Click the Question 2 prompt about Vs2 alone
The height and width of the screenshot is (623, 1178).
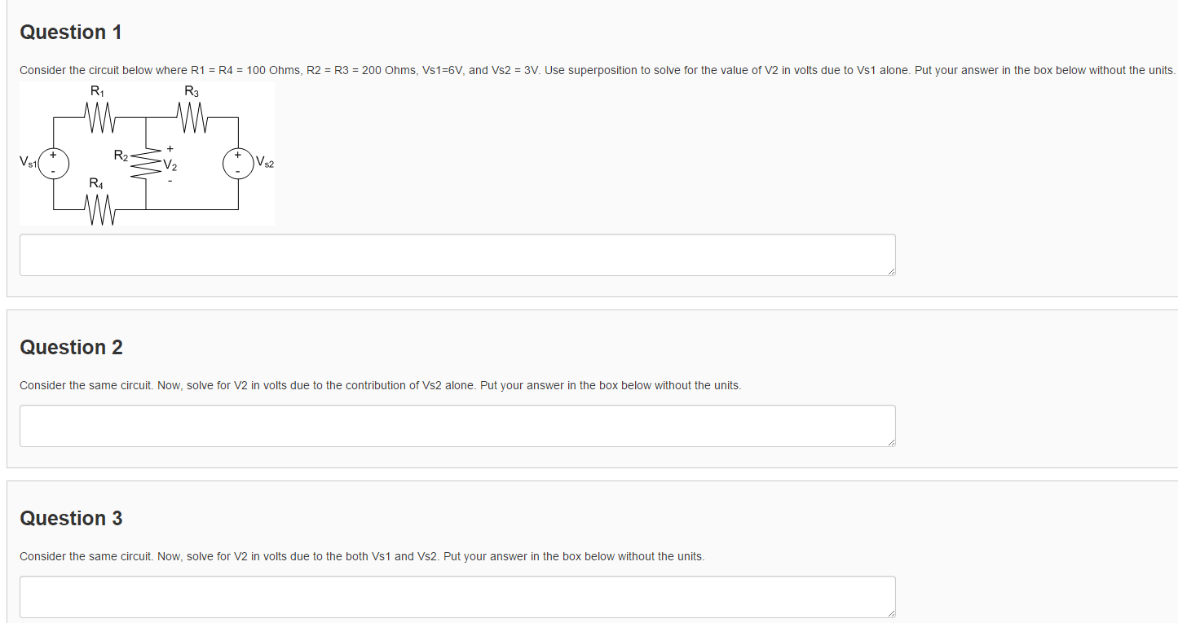click(x=380, y=385)
